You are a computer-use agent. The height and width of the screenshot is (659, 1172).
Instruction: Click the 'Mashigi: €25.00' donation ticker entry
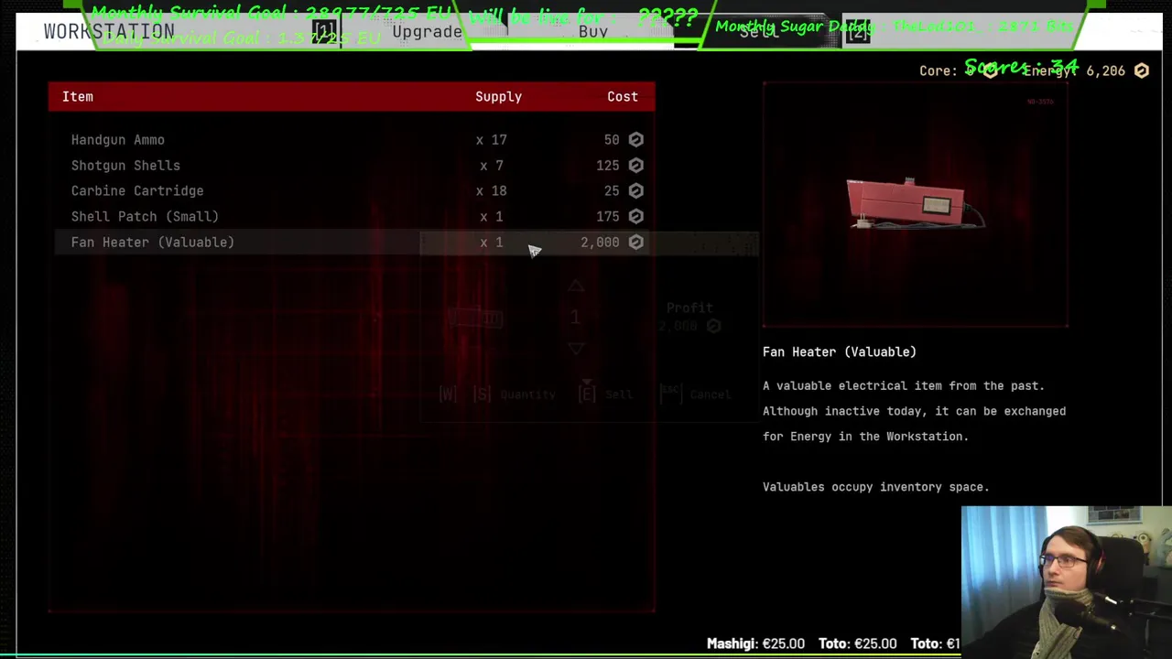(755, 643)
